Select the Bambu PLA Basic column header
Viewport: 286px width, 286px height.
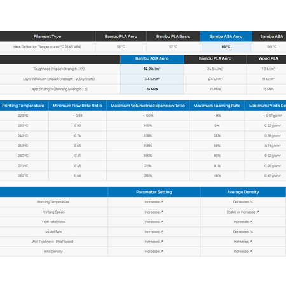tap(173, 36)
